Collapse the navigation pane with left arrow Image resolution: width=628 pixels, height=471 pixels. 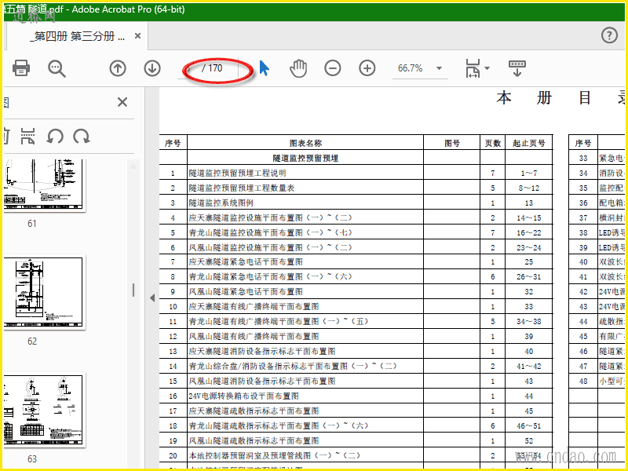point(152,298)
